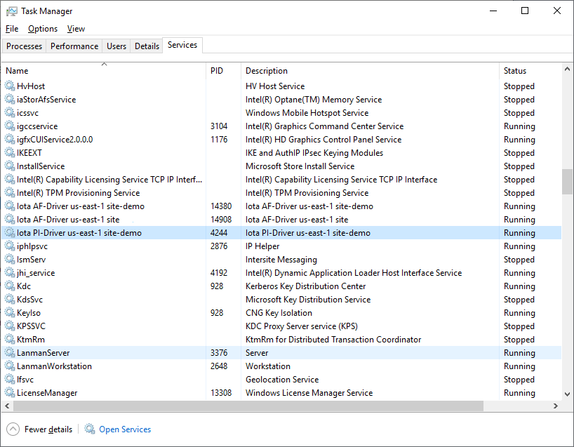The image size is (574, 447).
Task: Click PID 13308 for LicenseManager
Action: coord(221,393)
